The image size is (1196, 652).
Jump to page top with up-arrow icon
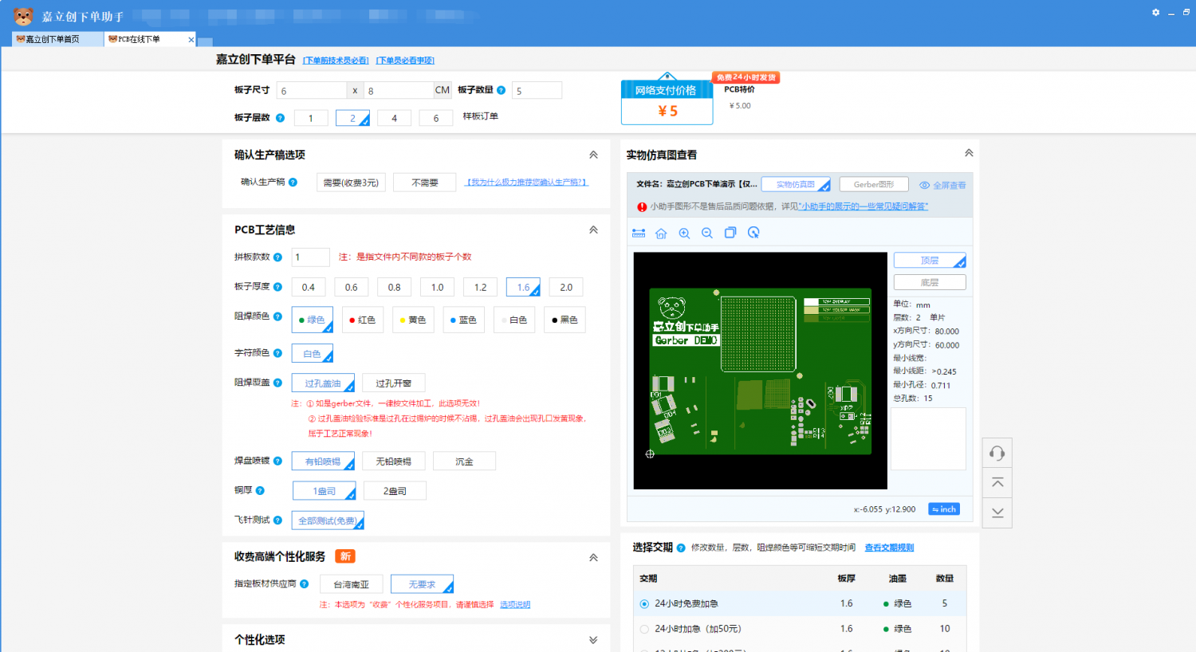pos(997,483)
